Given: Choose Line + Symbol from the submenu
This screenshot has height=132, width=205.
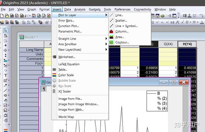Looking at the screenshot, I should tap(126, 26).
